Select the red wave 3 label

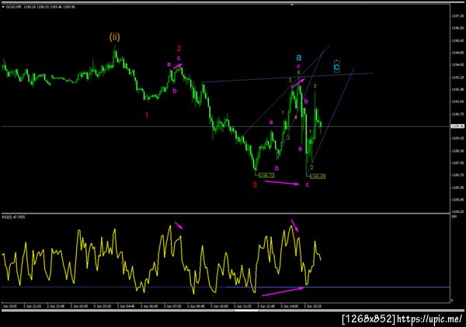coord(255,185)
